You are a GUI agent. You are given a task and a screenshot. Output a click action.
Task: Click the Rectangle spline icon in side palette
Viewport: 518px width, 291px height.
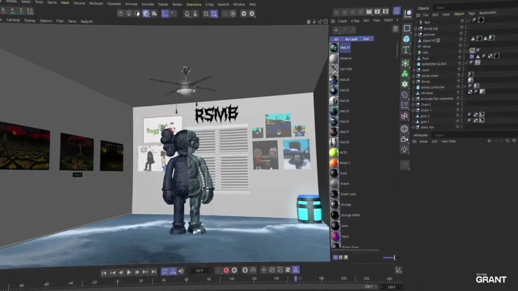[407, 28]
